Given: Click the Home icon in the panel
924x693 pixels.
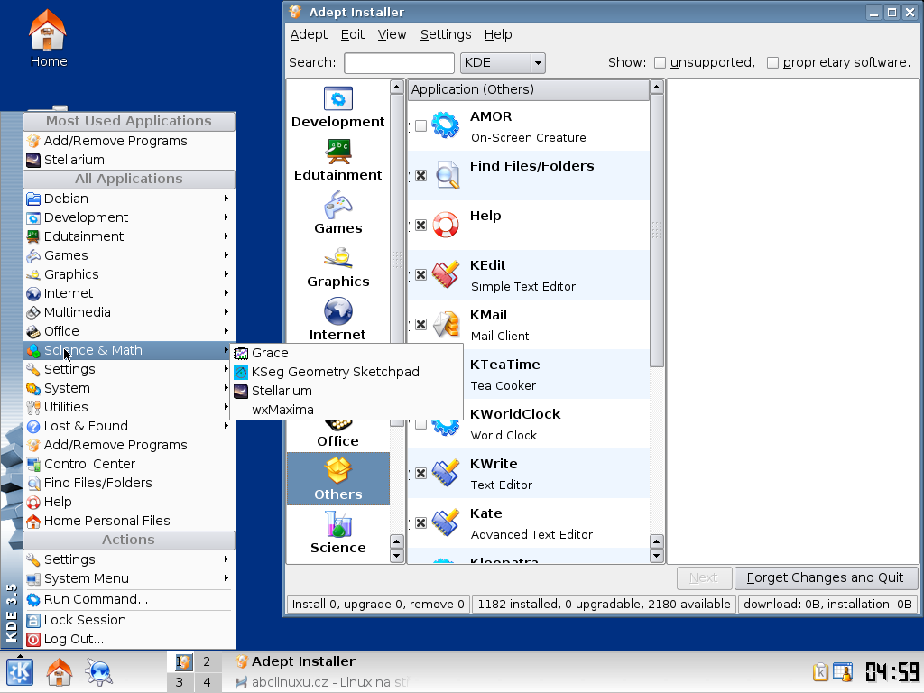Looking at the screenshot, I should click(59, 671).
